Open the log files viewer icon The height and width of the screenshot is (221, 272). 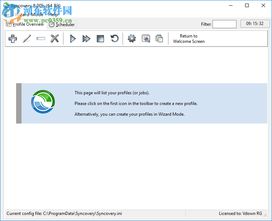click(146, 39)
